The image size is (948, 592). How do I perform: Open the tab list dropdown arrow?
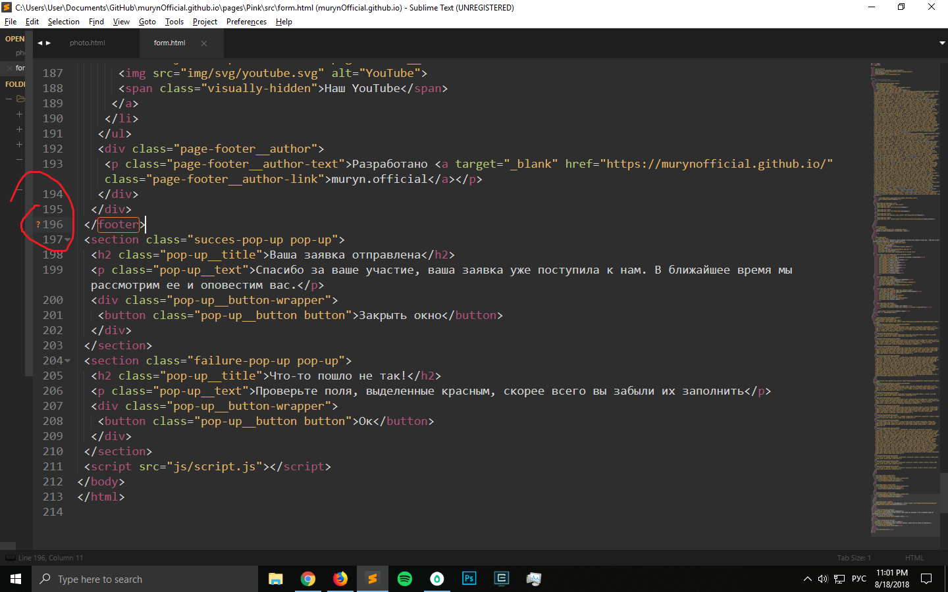(x=942, y=43)
